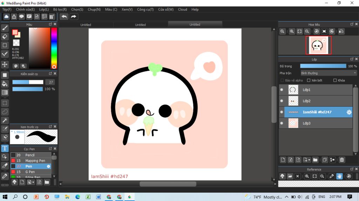Select the Hand tool in Reference panel
The height and width of the screenshot is (201, 359).
[x=339, y=176]
